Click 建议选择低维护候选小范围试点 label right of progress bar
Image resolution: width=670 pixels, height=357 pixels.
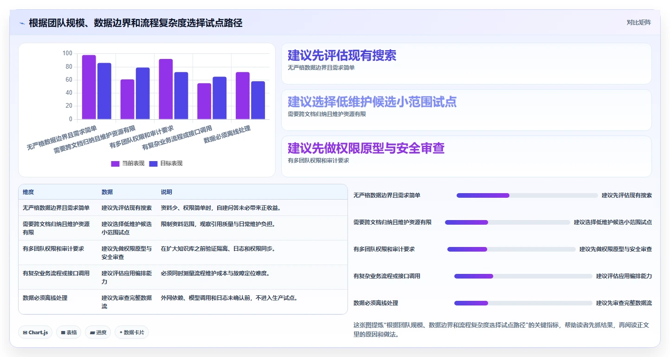[x=613, y=222]
